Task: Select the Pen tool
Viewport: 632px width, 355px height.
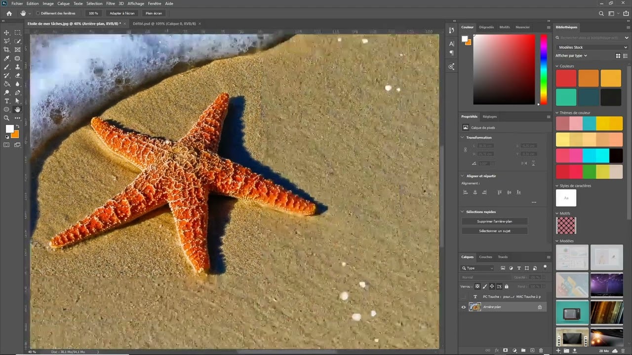Action: (x=18, y=92)
